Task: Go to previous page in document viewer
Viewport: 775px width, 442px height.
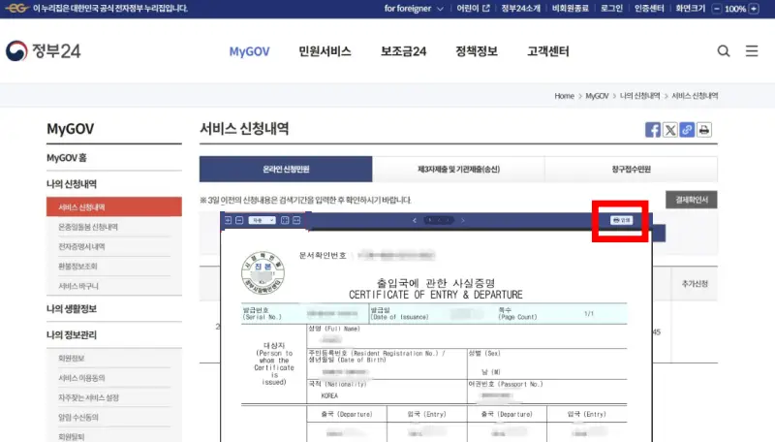Action: coord(415,220)
